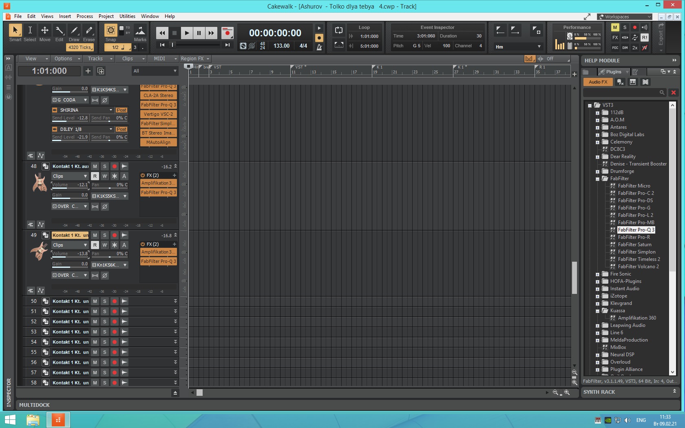Solo track 49
This screenshot has width=685, height=428.
104,235
